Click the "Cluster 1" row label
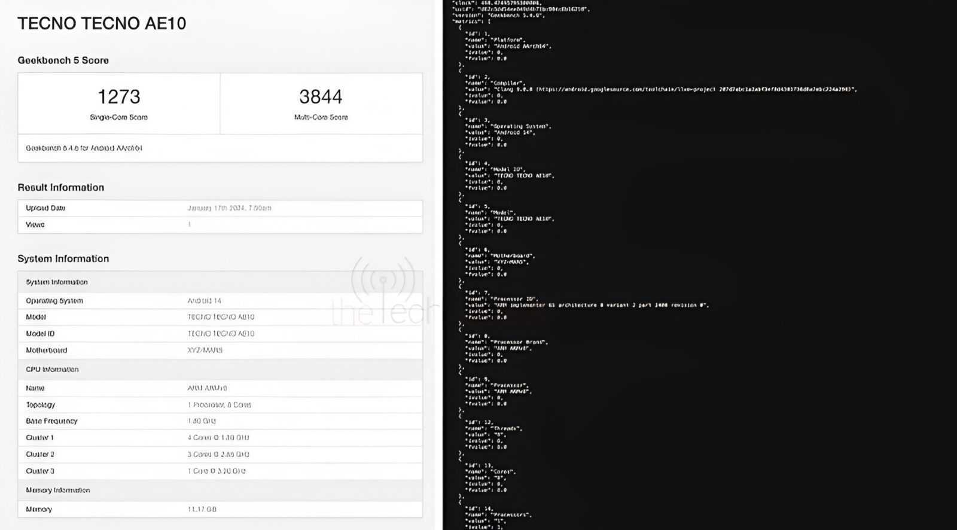Screen dimensions: 957x530 (x=39, y=438)
